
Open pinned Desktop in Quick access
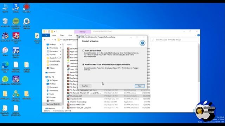52,44
